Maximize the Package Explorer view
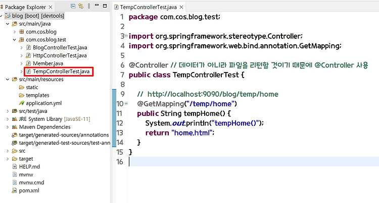This screenshot has height=203, width=379. tap(105, 6)
